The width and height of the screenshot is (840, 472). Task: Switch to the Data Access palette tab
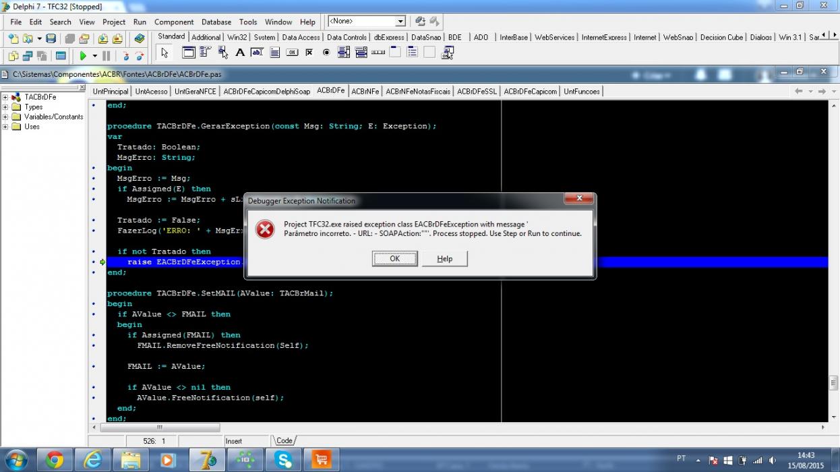(301, 37)
